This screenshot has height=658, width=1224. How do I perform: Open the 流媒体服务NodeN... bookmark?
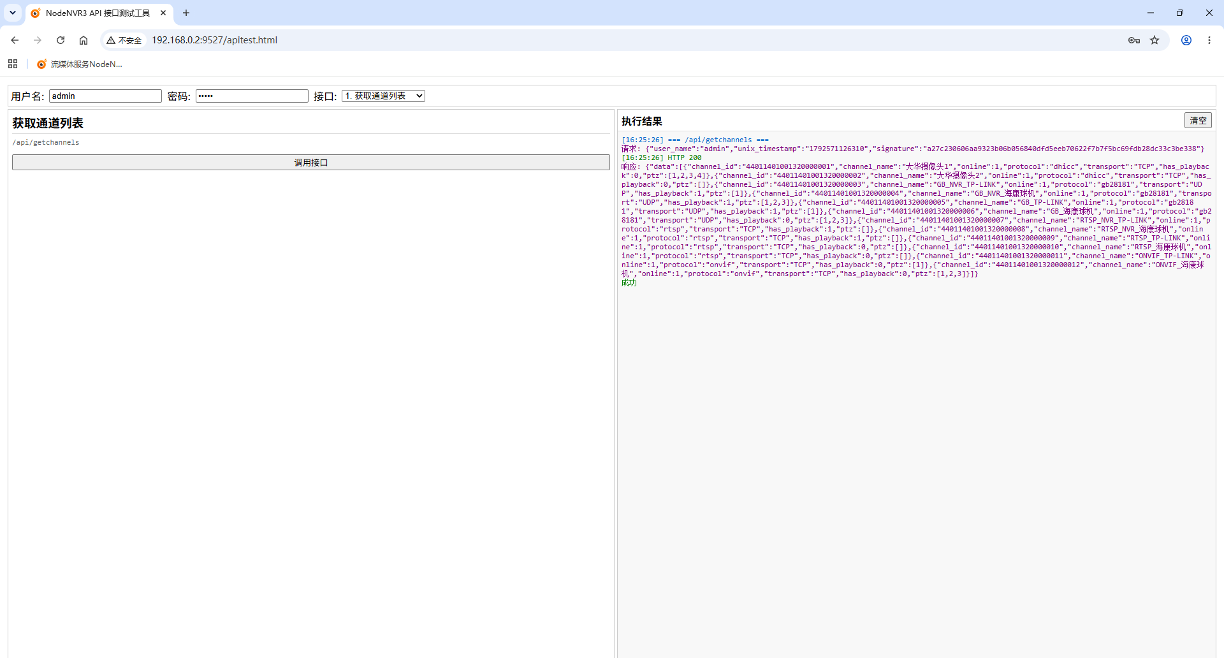click(x=80, y=64)
